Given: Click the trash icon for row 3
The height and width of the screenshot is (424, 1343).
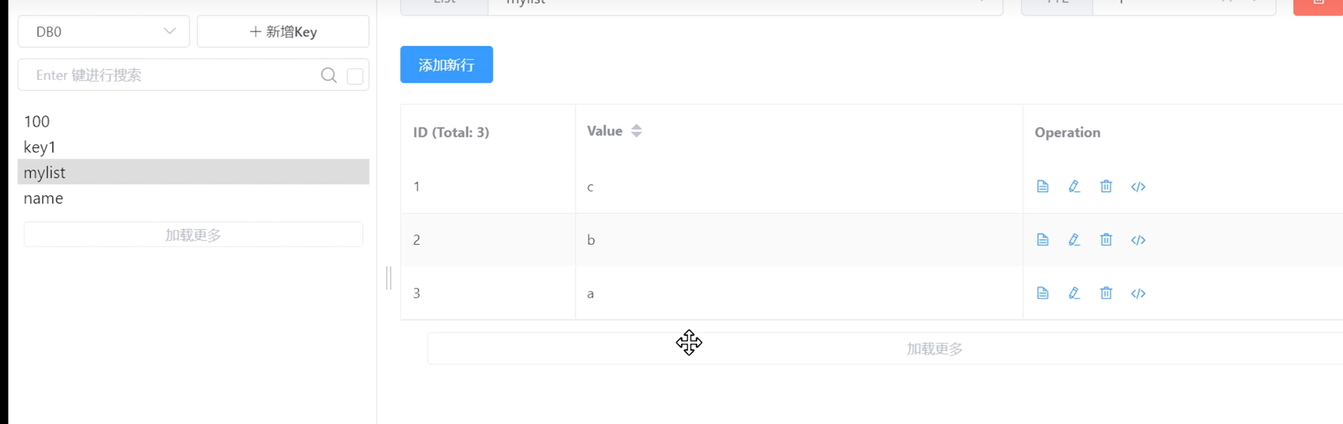Looking at the screenshot, I should click(1106, 293).
